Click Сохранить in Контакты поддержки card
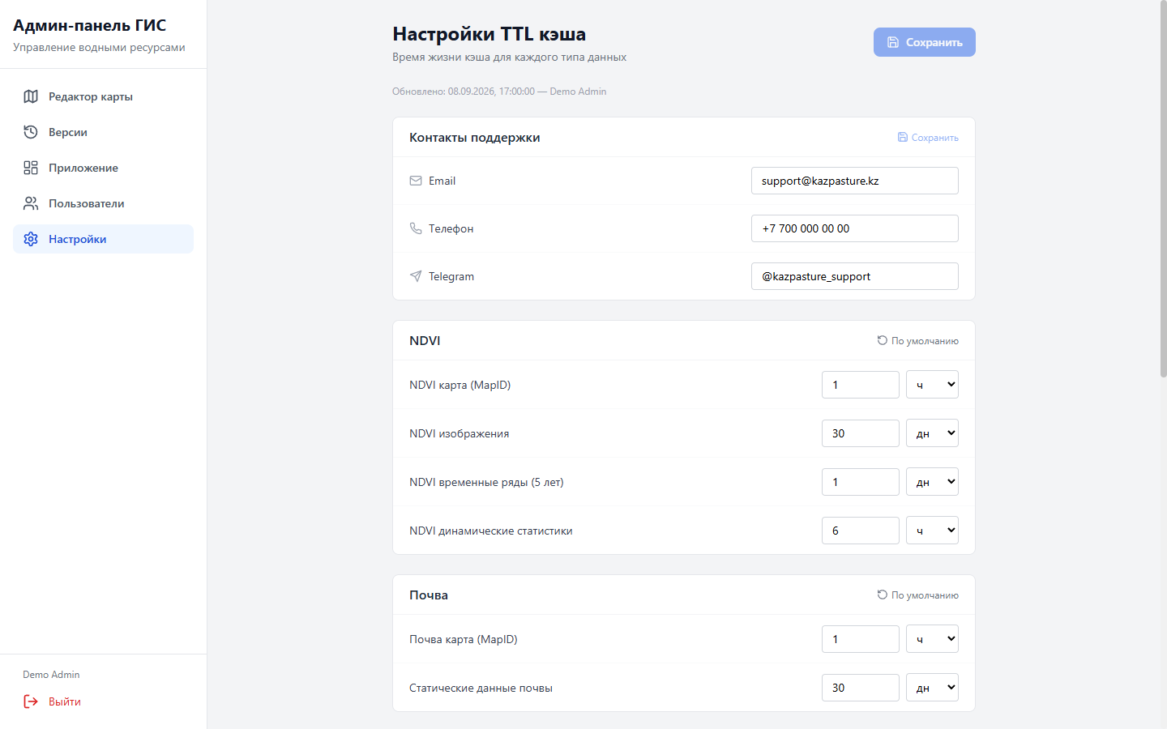The image size is (1167, 729). [x=928, y=138]
